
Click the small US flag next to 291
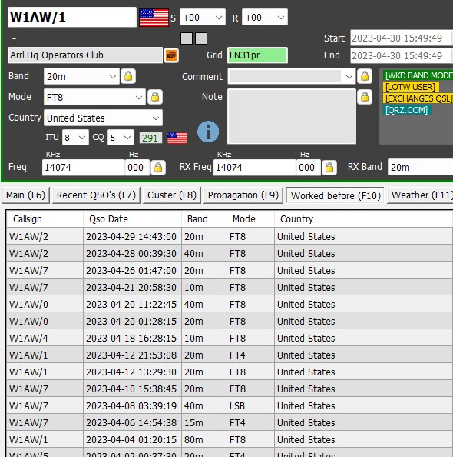[177, 138]
